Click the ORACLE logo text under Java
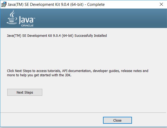The image size is (167, 128). click(x=27, y=26)
